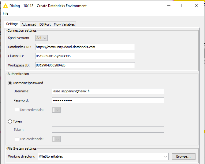Screen dimensions: 205x164
Task: Toggle Use credentials under Token
Action: [x=17, y=139]
